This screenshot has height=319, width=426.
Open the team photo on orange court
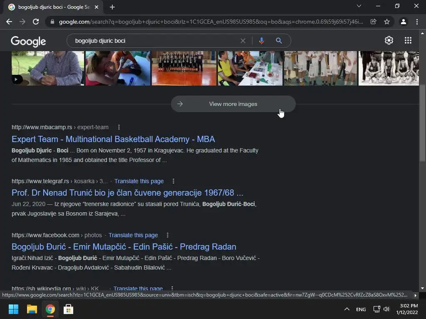coord(184,68)
